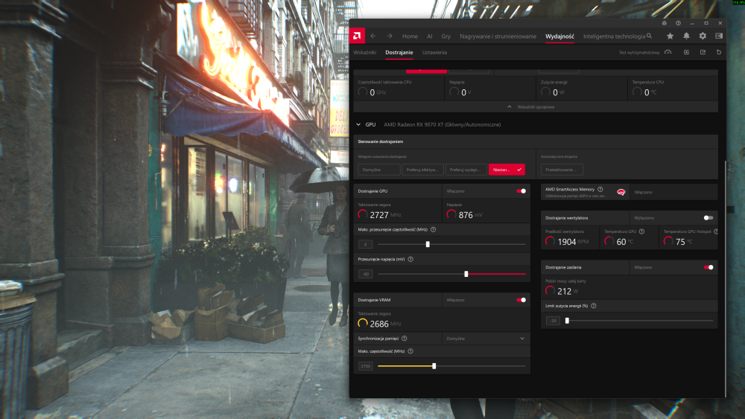This screenshot has width=745, height=419.
Task: Collapse the GPU section chevron
Action: tap(358, 125)
